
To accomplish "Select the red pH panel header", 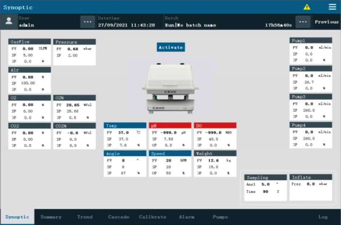I will [170, 125].
